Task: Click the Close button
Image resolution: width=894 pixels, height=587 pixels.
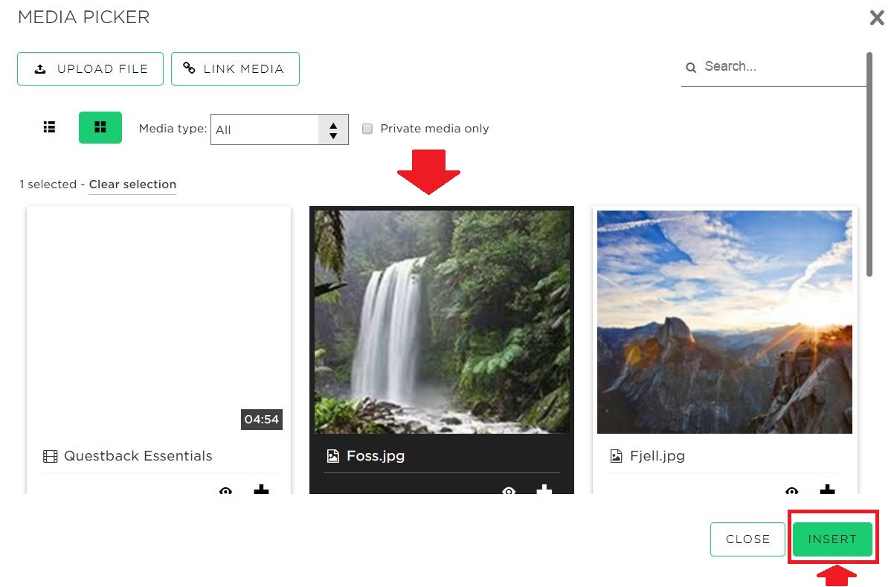Action: coord(747,539)
